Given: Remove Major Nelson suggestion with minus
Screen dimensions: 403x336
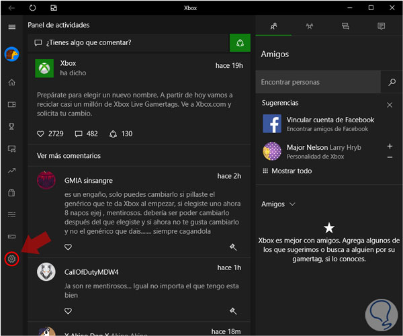Looking at the screenshot, I should click(x=390, y=157).
